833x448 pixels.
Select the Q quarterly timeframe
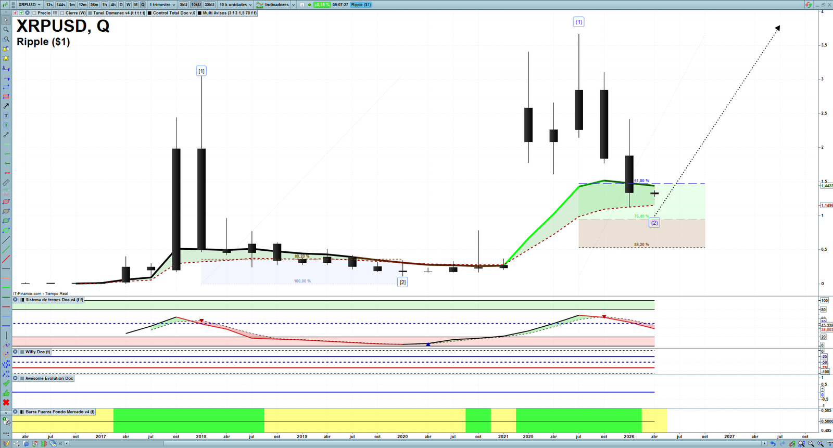click(x=143, y=5)
